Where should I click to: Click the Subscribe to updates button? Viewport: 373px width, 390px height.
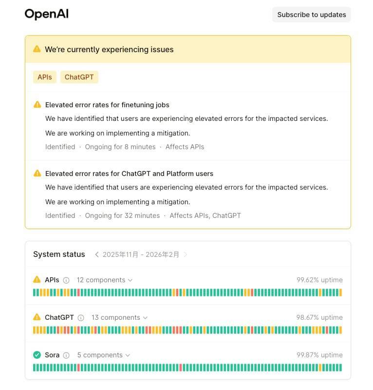[311, 15]
